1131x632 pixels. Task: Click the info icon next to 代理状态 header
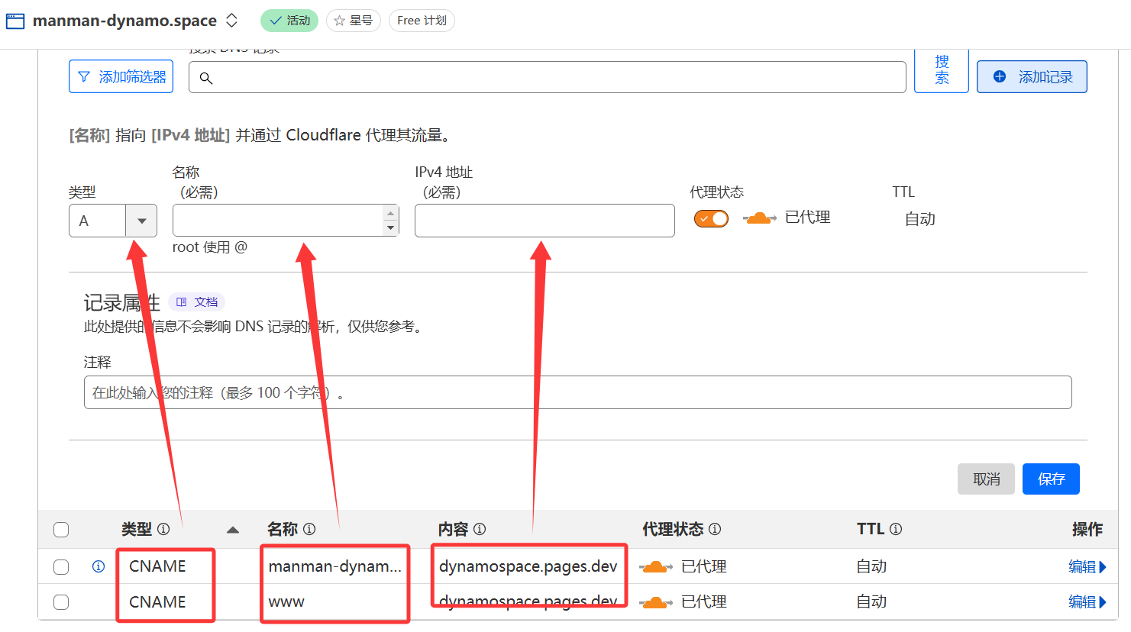715,529
